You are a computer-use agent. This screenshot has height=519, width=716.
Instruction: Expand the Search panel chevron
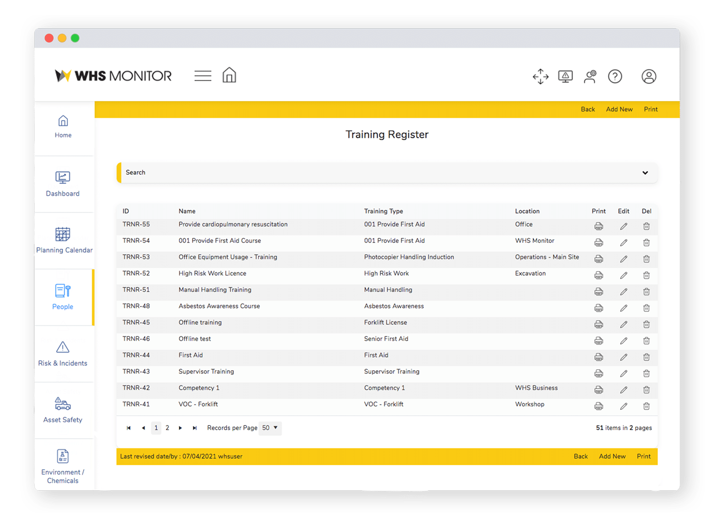[645, 173]
